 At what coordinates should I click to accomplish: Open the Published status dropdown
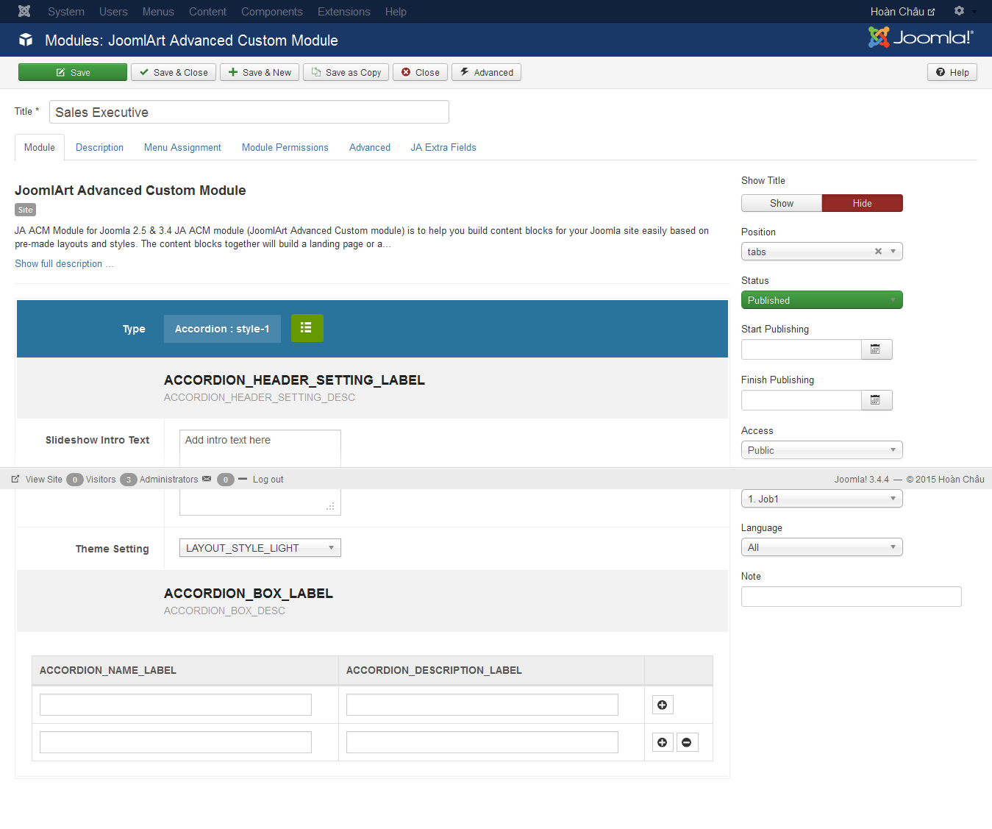[x=821, y=300]
